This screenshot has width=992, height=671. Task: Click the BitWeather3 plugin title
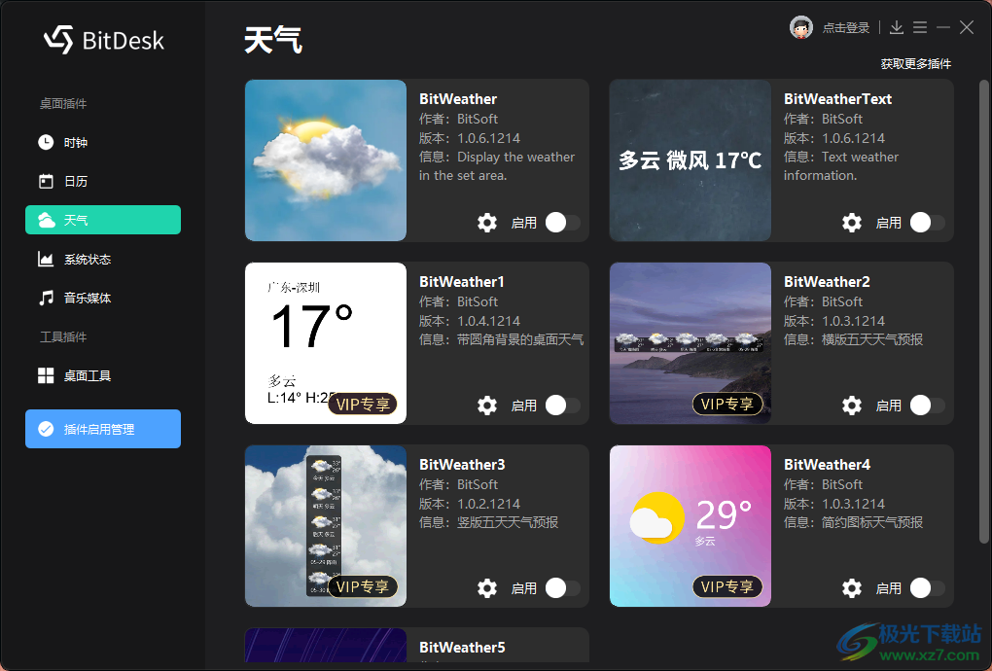[x=462, y=465]
